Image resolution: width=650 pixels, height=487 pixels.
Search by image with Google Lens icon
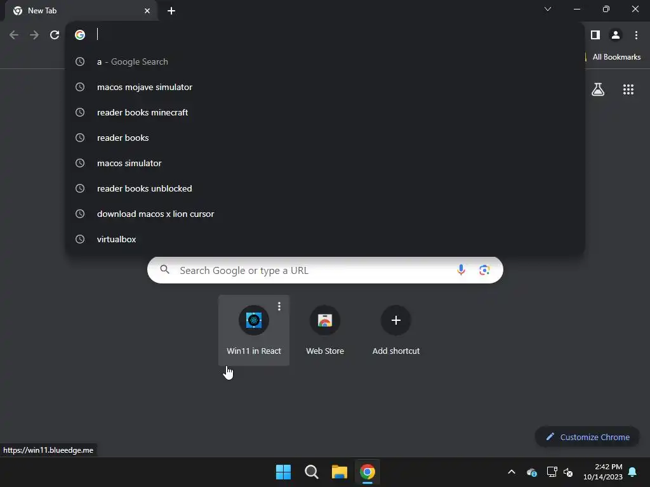484,270
